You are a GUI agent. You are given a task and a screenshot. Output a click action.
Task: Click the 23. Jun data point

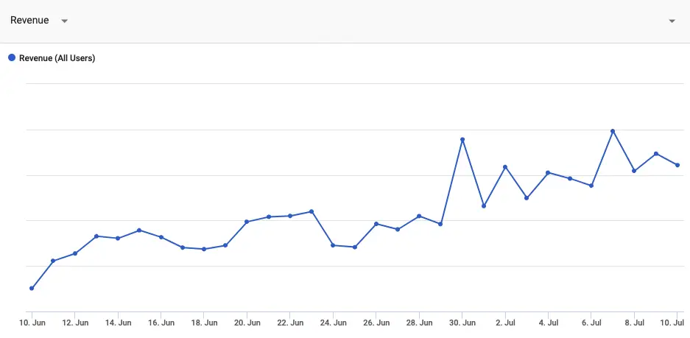(311, 211)
